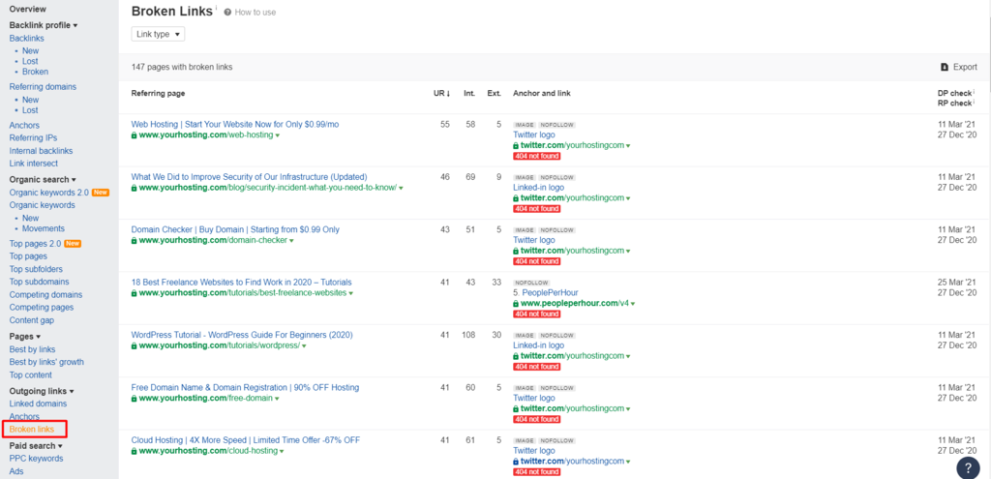Sort by the Ext. column header
Screen dimensions: 991x479
[495, 94]
